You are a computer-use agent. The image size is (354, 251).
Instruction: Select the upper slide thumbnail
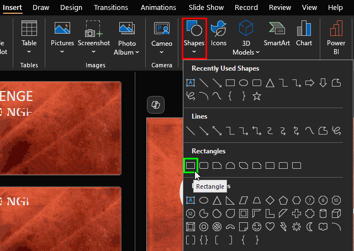[61, 128]
